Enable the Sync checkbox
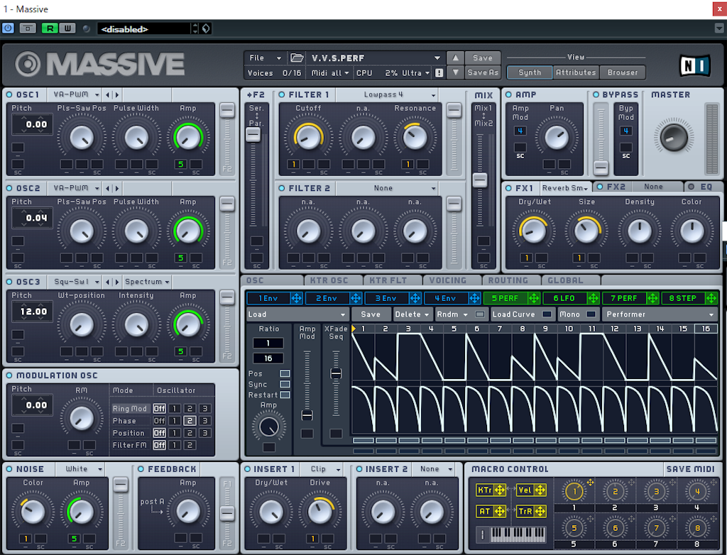This screenshot has width=727, height=555. pos(285,385)
